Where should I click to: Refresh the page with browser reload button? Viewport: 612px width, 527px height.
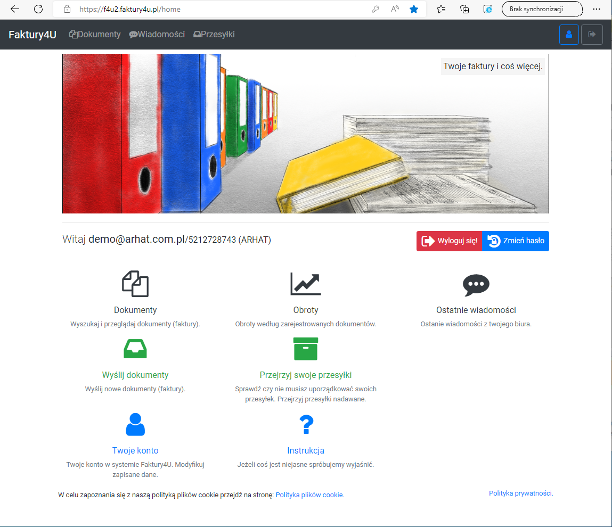pyautogui.click(x=38, y=9)
